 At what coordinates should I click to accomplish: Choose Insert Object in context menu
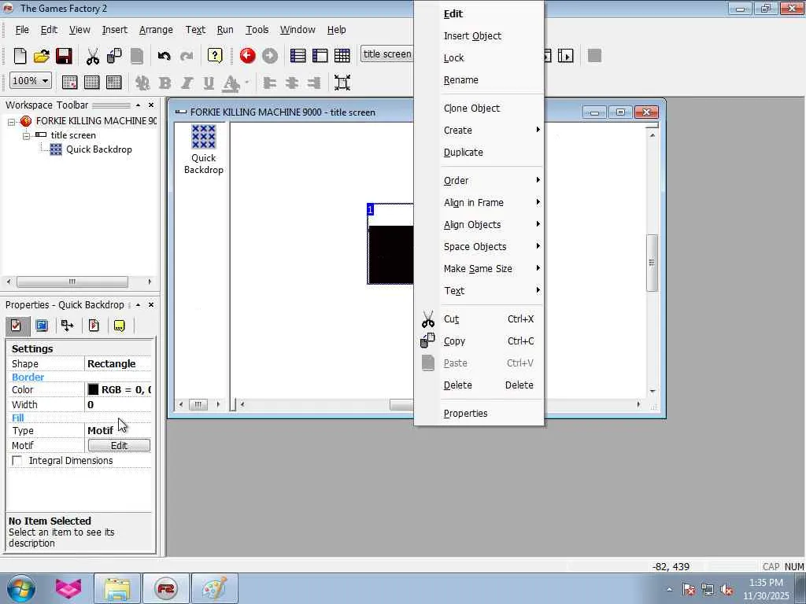472,36
